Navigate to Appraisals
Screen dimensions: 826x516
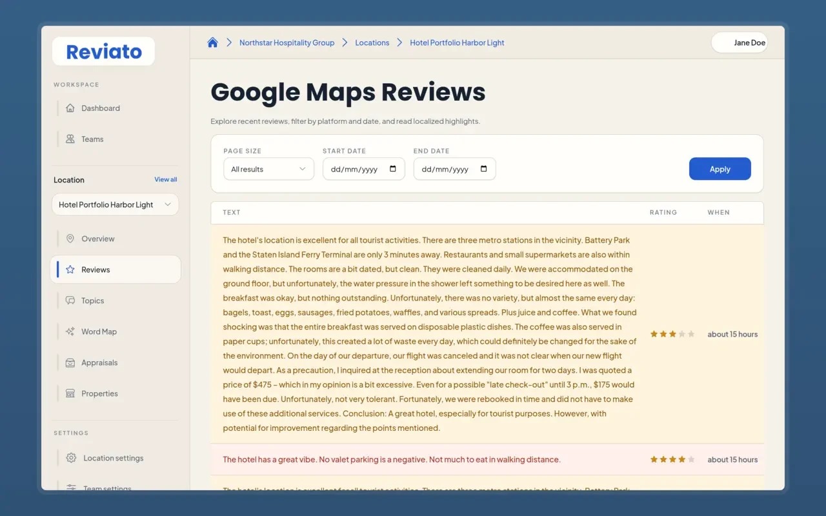tap(116, 362)
